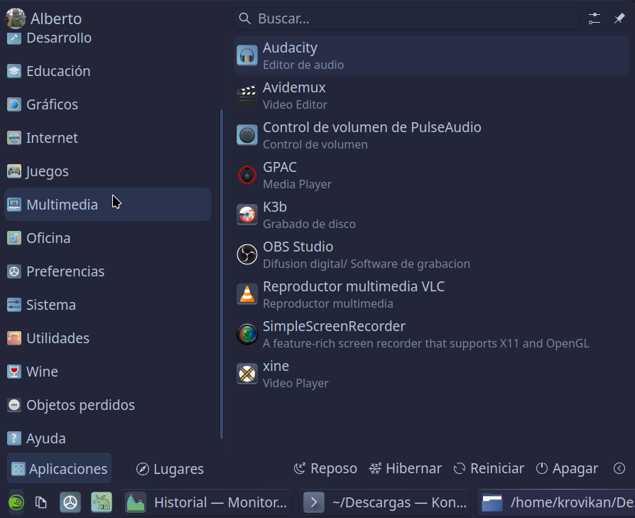Select the Internet category

click(52, 138)
